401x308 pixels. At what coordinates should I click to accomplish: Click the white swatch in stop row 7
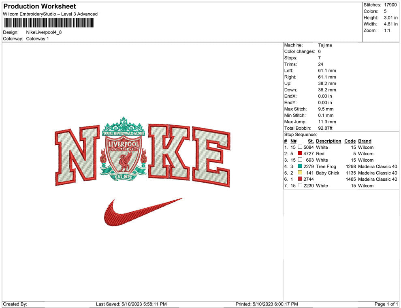click(300, 185)
